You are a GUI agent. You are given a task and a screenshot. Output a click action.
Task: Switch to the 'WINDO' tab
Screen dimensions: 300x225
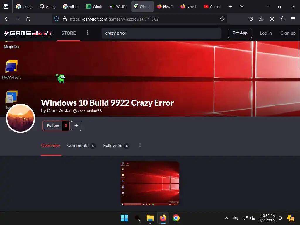[x=118, y=6]
